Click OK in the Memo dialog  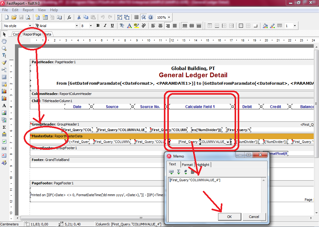pyautogui.click(x=229, y=217)
